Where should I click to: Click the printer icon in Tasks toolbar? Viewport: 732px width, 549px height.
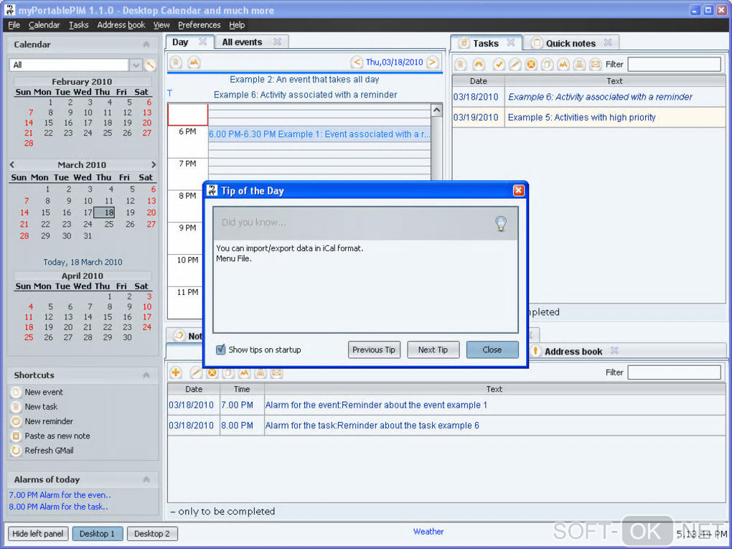(x=579, y=65)
